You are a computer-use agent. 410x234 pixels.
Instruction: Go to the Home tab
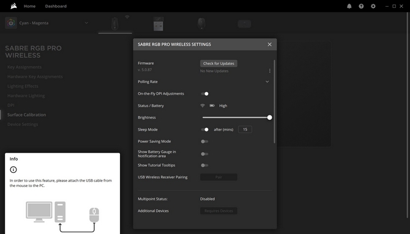[29, 6]
